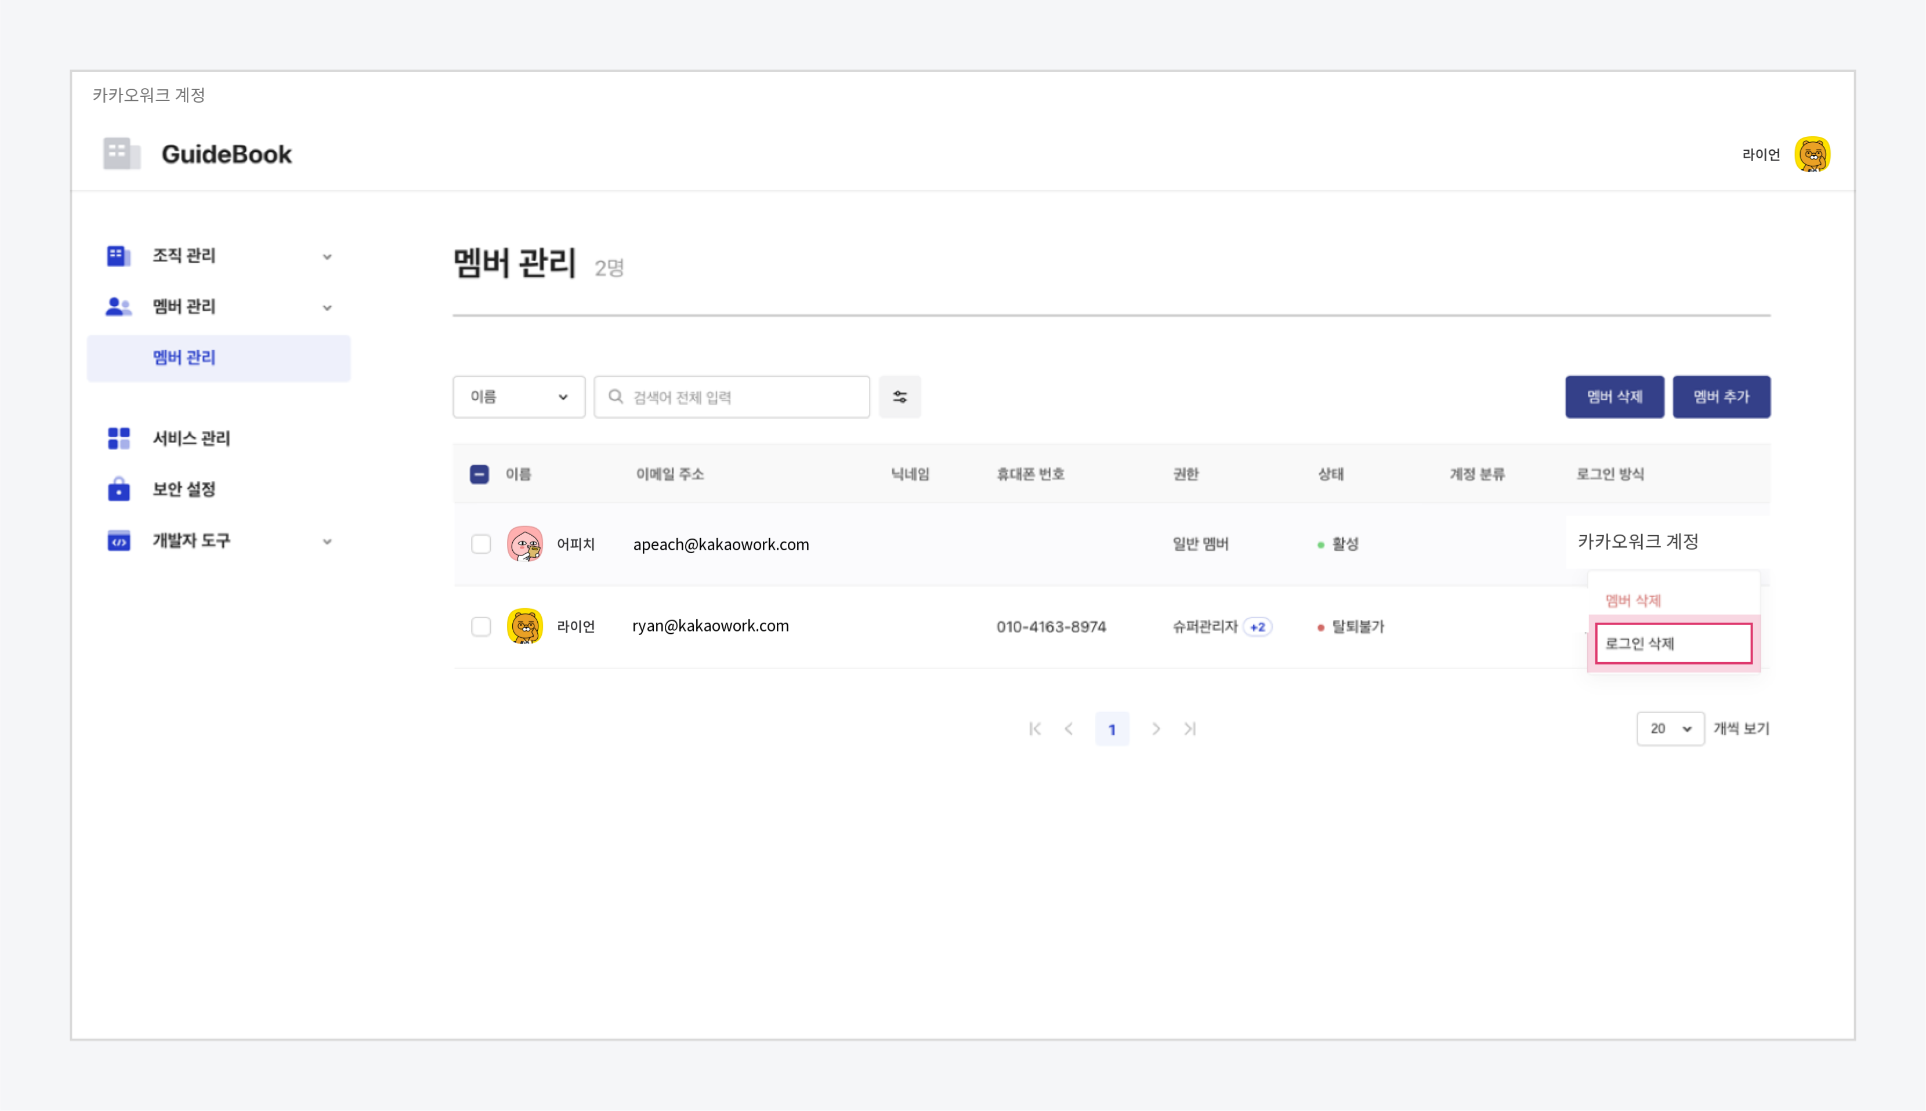Click the 상태 column header
1926x1111 pixels.
[1331, 475]
